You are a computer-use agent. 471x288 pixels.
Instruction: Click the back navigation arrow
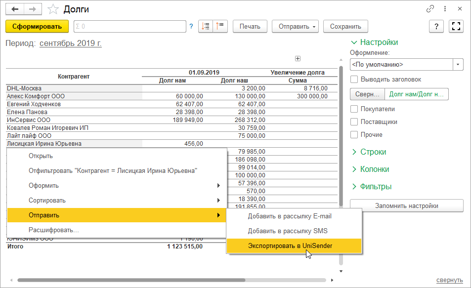(15, 9)
